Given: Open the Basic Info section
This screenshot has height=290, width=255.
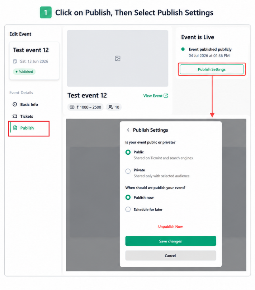Looking at the screenshot, I should [x=29, y=104].
